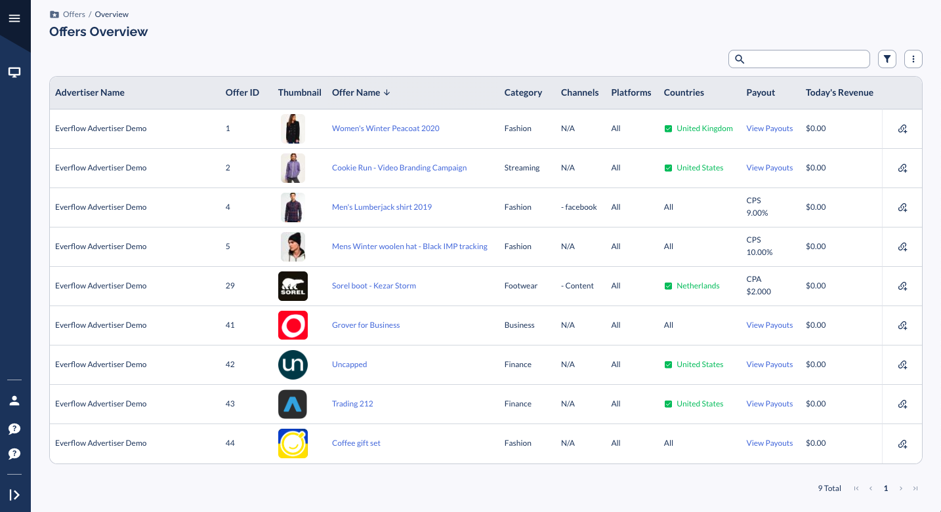Click the Coffee gift set yellow thumbnail

tap(293, 443)
